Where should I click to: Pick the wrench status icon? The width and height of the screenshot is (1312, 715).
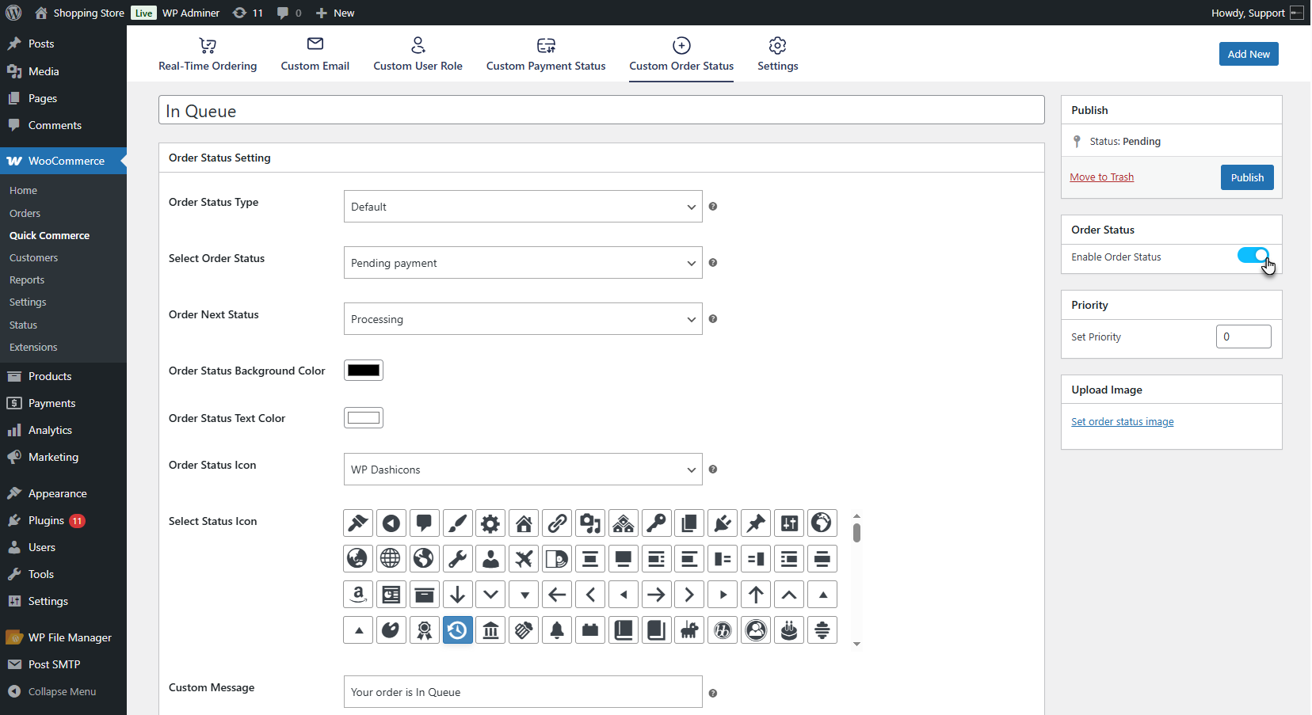[x=457, y=559]
